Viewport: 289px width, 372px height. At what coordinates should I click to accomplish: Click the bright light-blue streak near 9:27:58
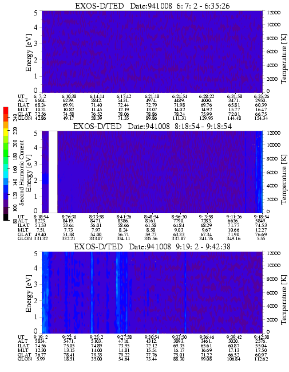pos(117,292)
